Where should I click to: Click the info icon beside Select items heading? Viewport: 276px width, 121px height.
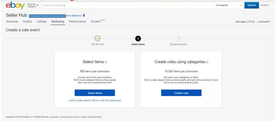(x=106, y=62)
